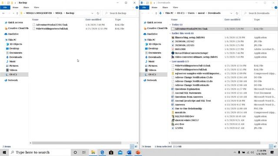278x156 pixels.
Task: Open File Explorer on taskbar
Action: (x=93, y=152)
